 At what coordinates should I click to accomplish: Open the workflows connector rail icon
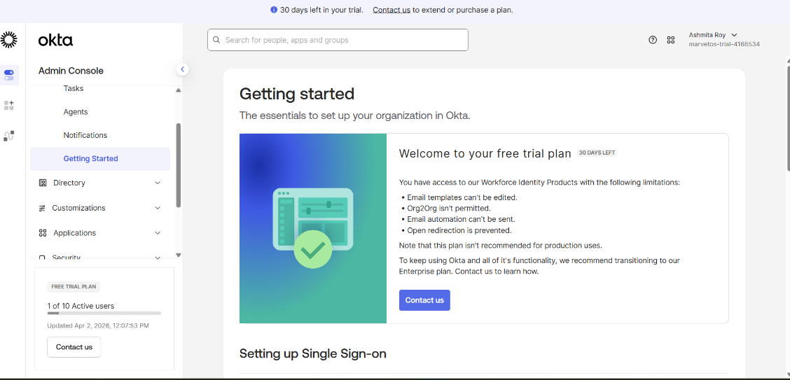[9, 136]
